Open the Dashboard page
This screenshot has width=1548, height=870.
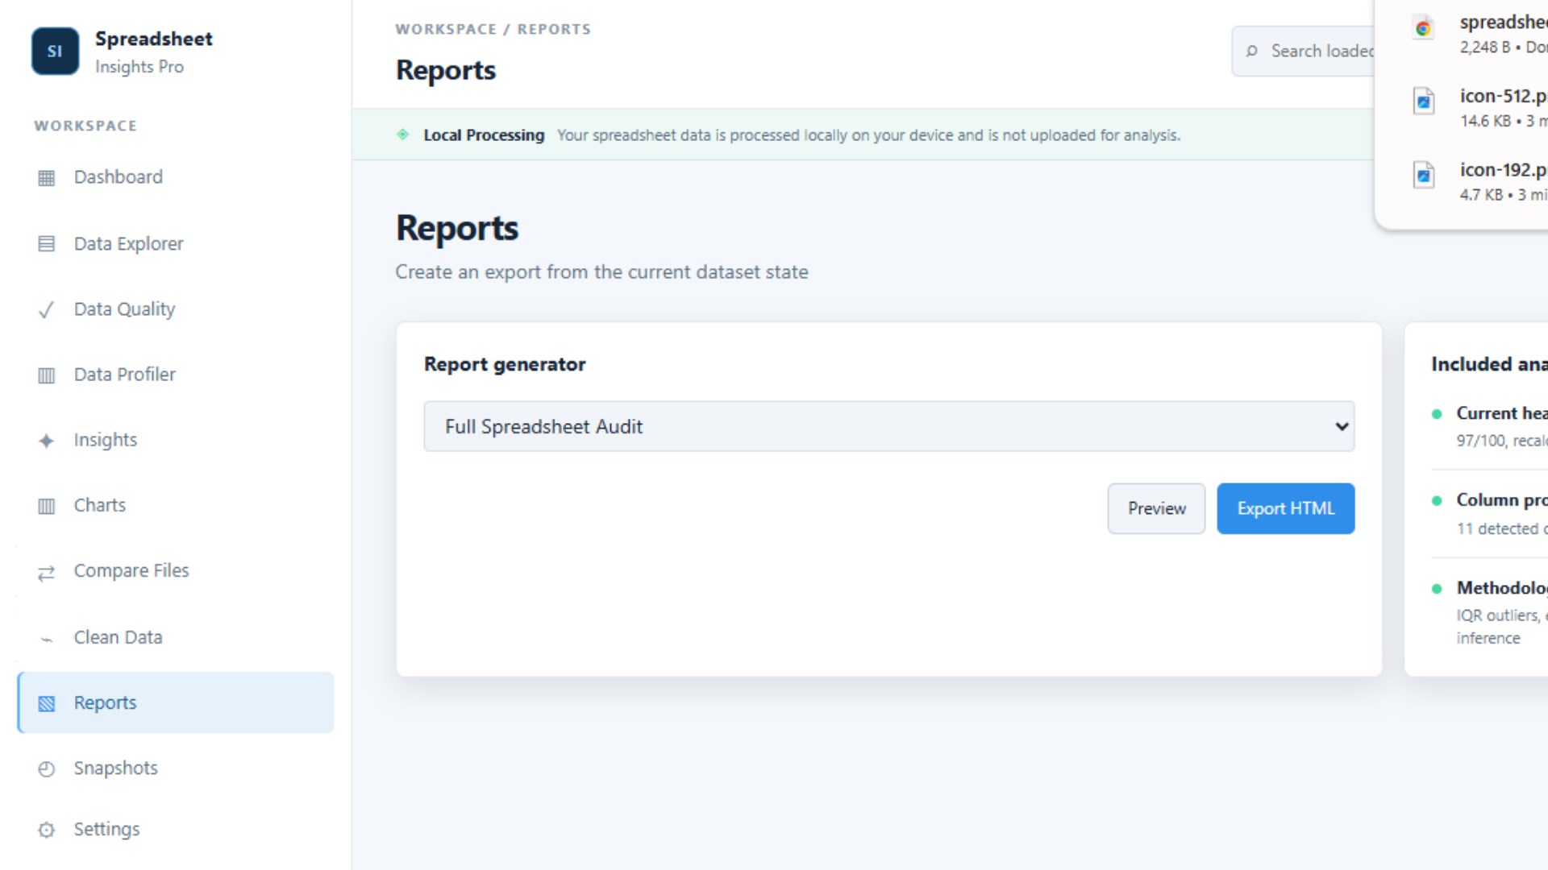(176, 177)
